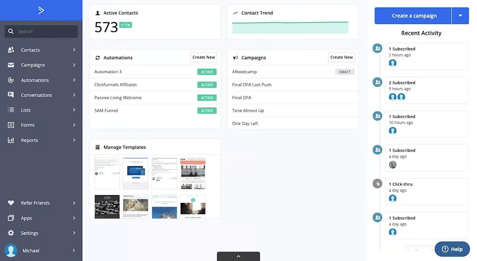Select the Campaigns envelope icon in sidebar

point(10,65)
